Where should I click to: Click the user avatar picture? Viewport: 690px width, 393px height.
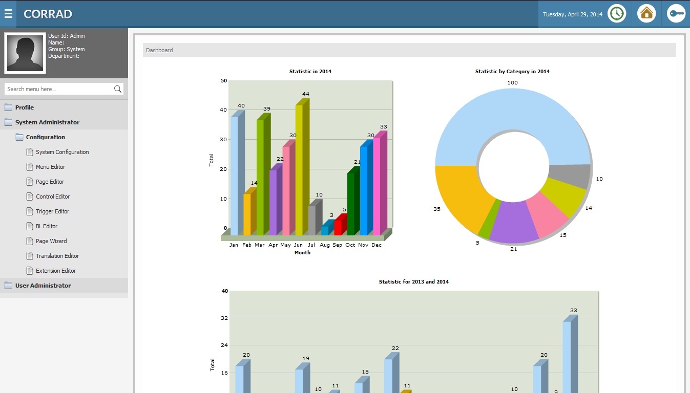pyautogui.click(x=25, y=53)
